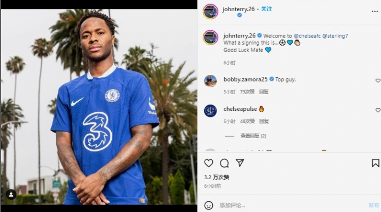
Task: Open emoji picker smiley icon
Action: 208,205
